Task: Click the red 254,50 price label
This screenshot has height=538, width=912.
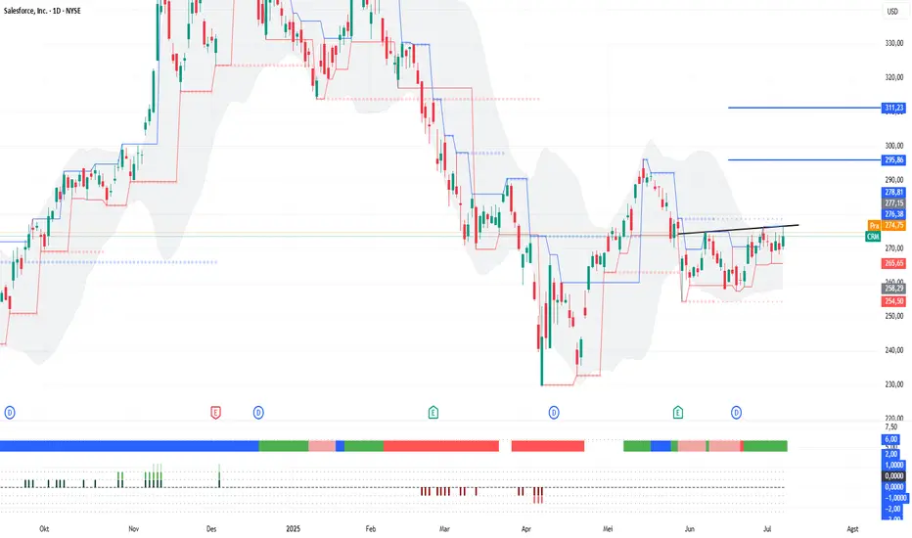Action: point(893,301)
